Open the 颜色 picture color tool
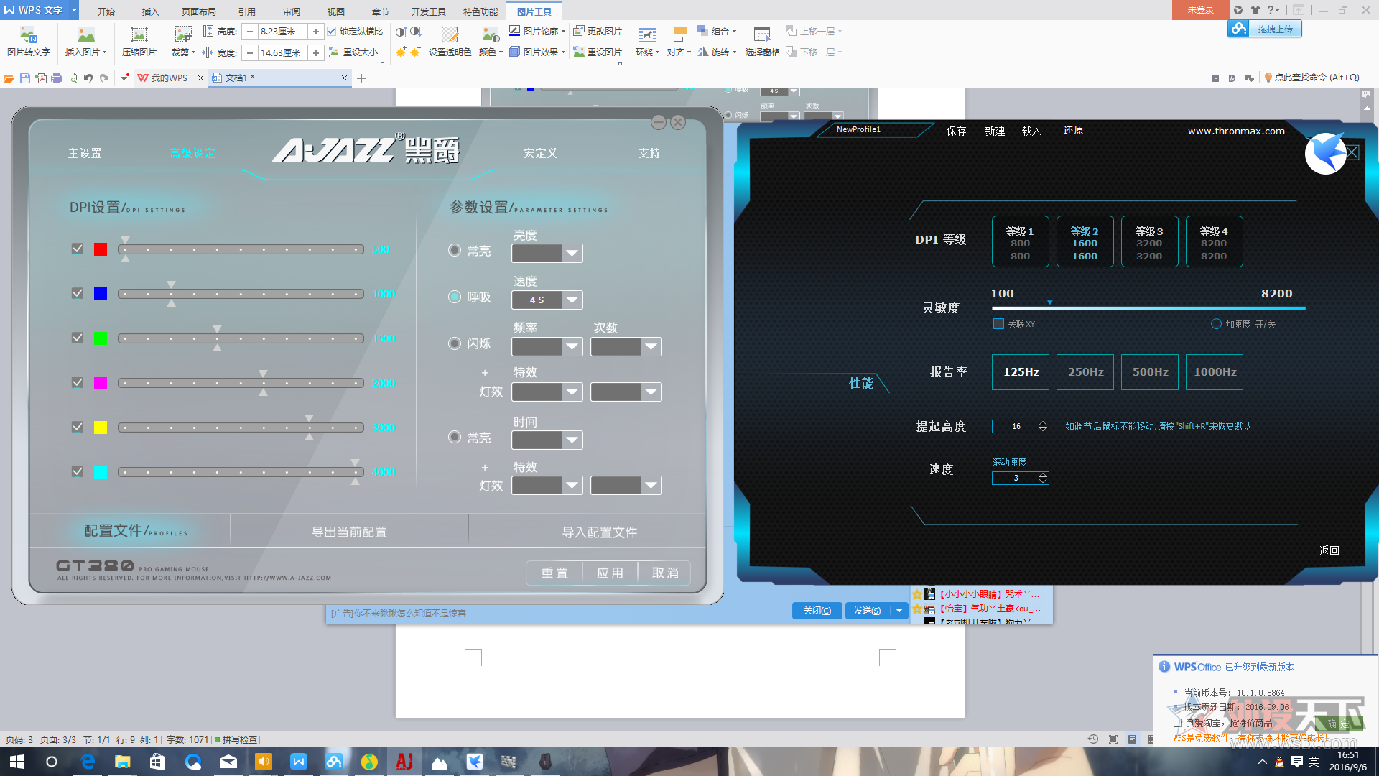Viewport: 1379px width, 776px height. click(491, 42)
